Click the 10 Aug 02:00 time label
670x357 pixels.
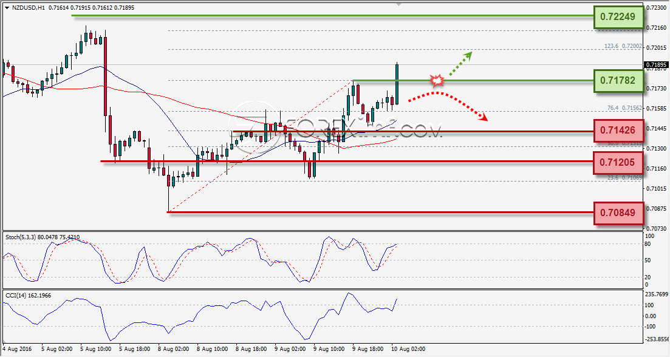pyautogui.click(x=408, y=349)
